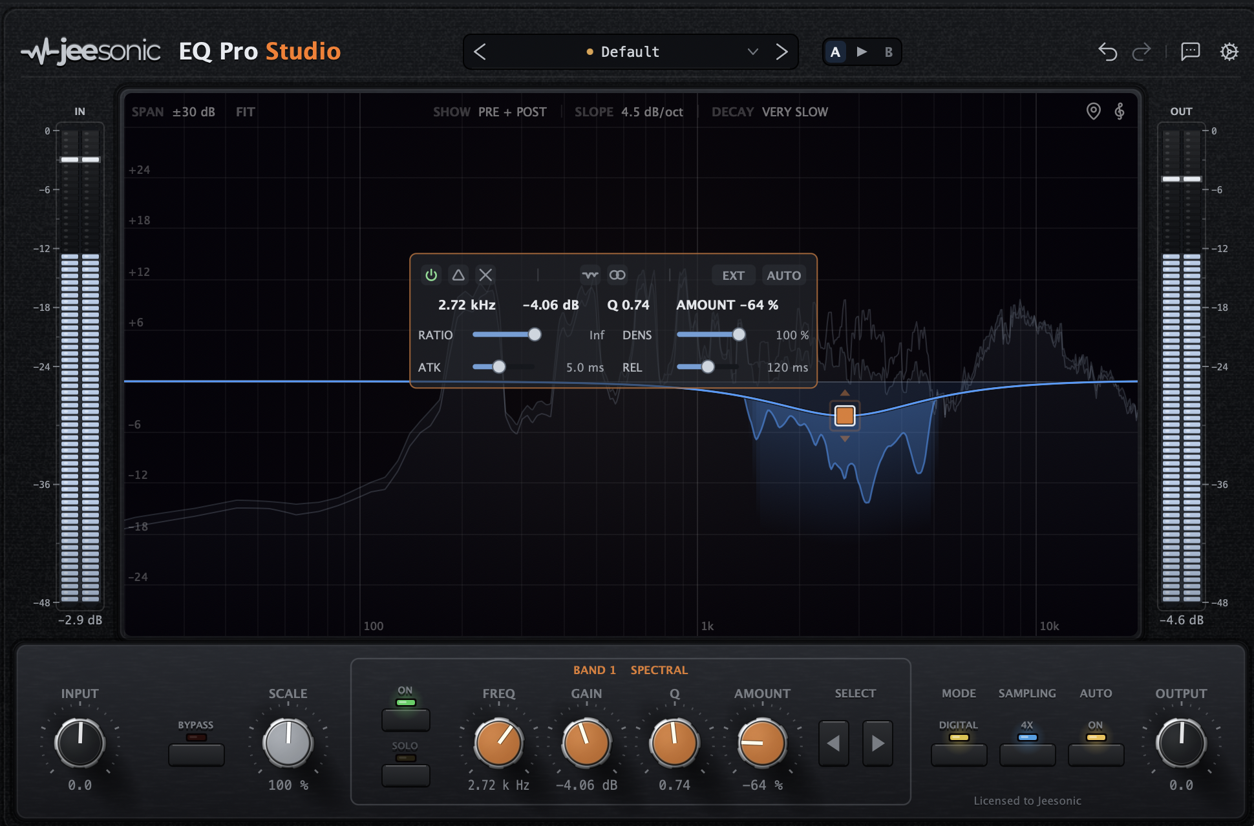
Task: Toggle the BYPASS switch
Action: pos(196,754)
